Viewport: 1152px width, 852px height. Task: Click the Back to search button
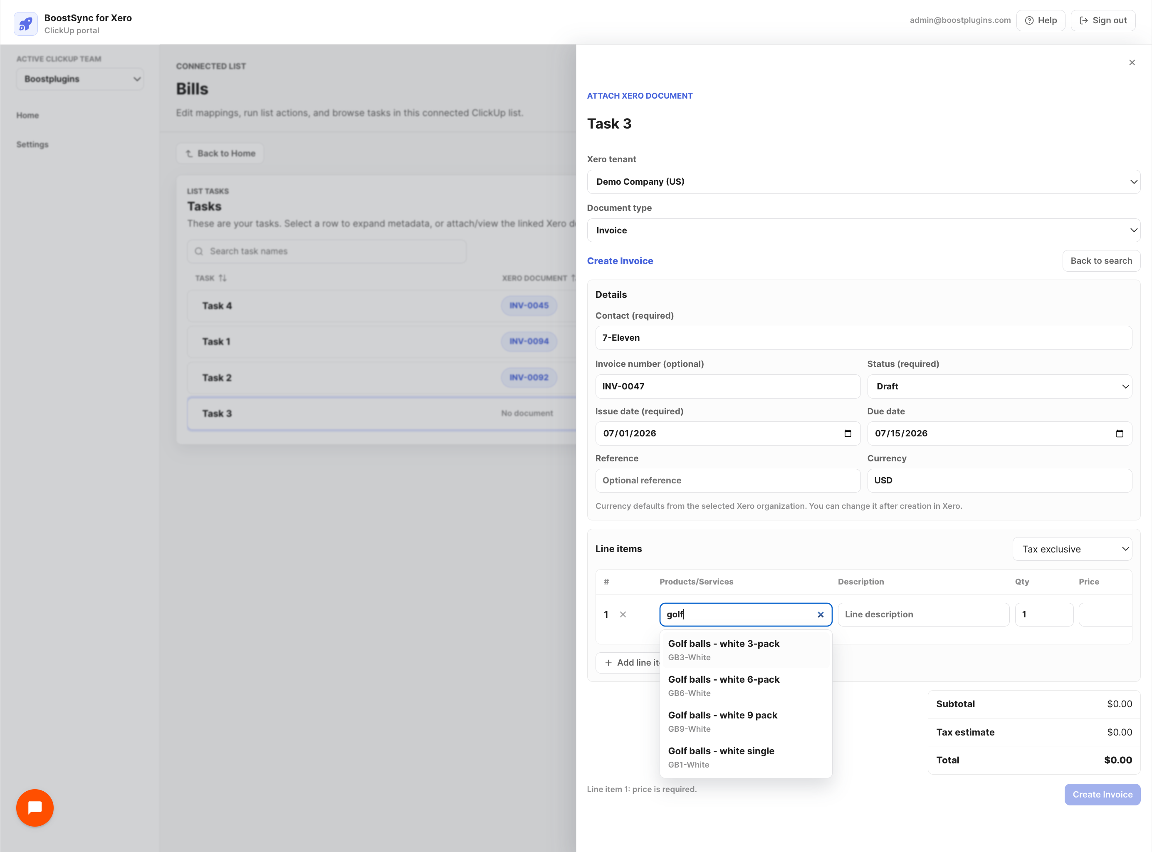click(x=1101, y=260)
